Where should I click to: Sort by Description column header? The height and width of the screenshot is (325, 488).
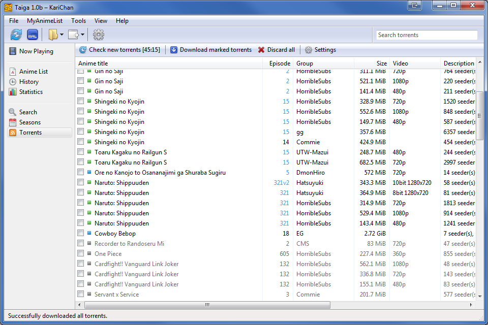(x=458, y=63)
